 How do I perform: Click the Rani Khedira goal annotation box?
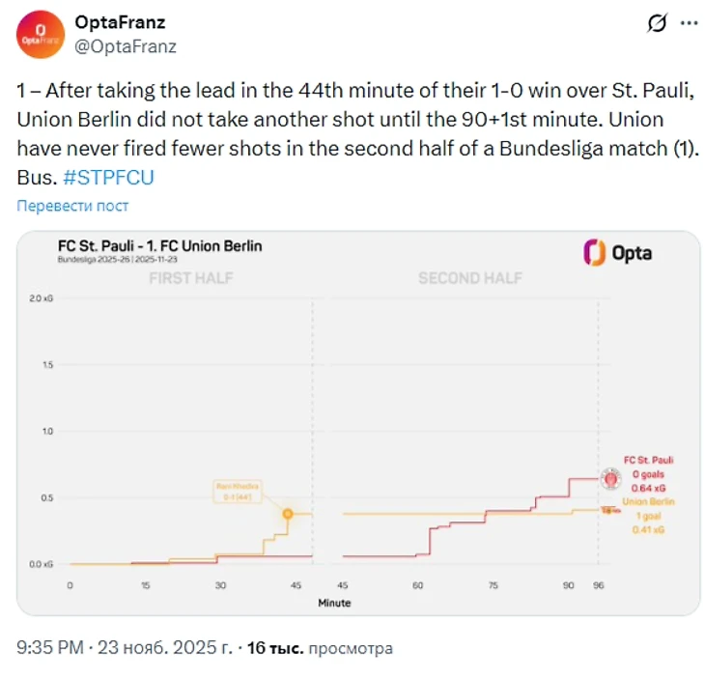tap(238, 492)
